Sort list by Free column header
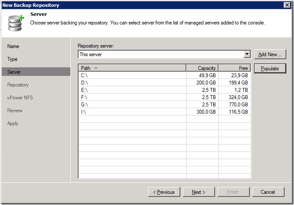294x205 pixels. [x=234, y=68]
